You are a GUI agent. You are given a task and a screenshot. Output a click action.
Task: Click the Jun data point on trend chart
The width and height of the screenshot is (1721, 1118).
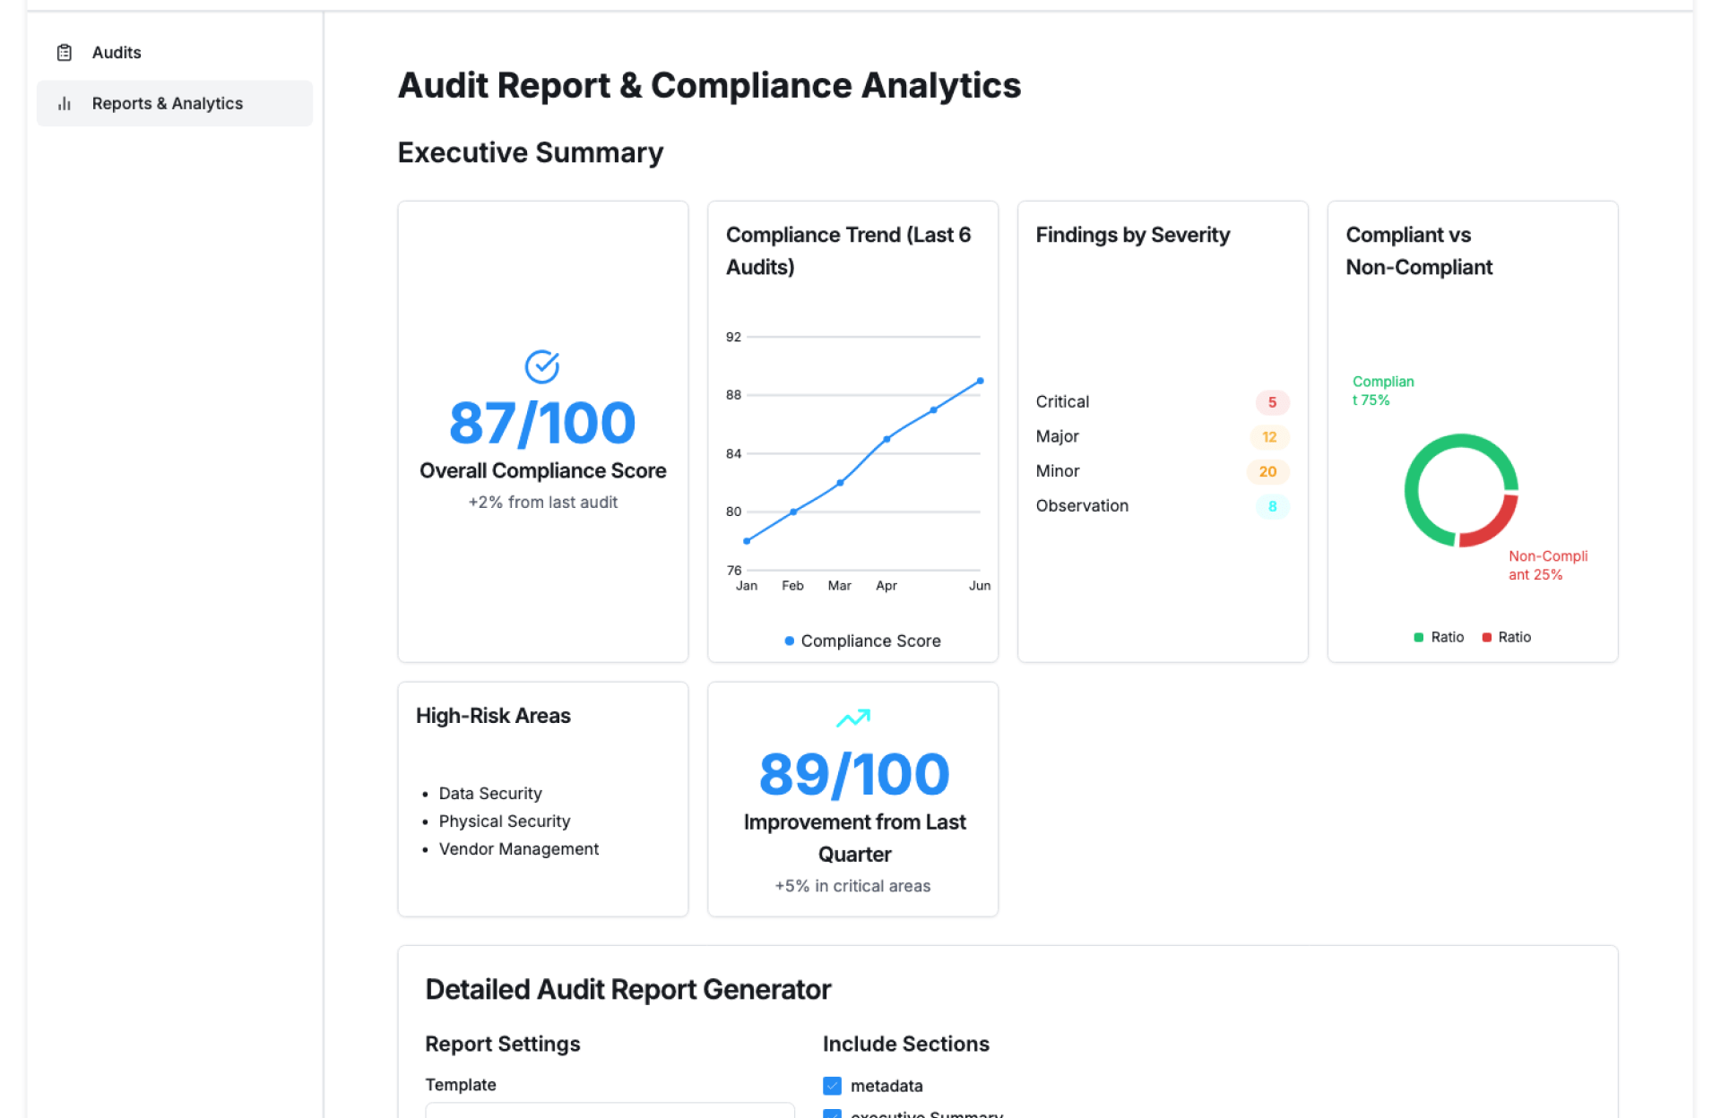coord(980,381)
